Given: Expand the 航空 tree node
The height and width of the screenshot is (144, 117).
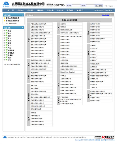Looking at the screenshot, I should [x=4, y=33].
